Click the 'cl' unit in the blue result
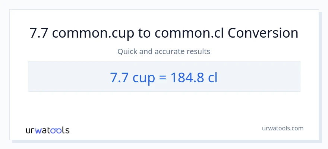This screenshot has height=149, width=328. [x=212, y=77]
